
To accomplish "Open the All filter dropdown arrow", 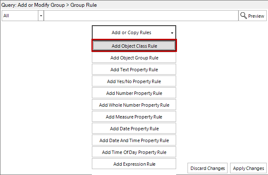I will pyautogui.click(x=41, y=16).
